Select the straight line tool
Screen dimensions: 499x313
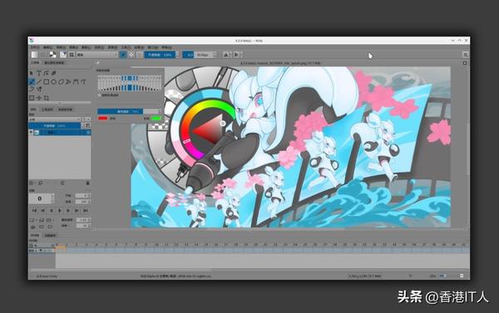click(x=39, y=81)
